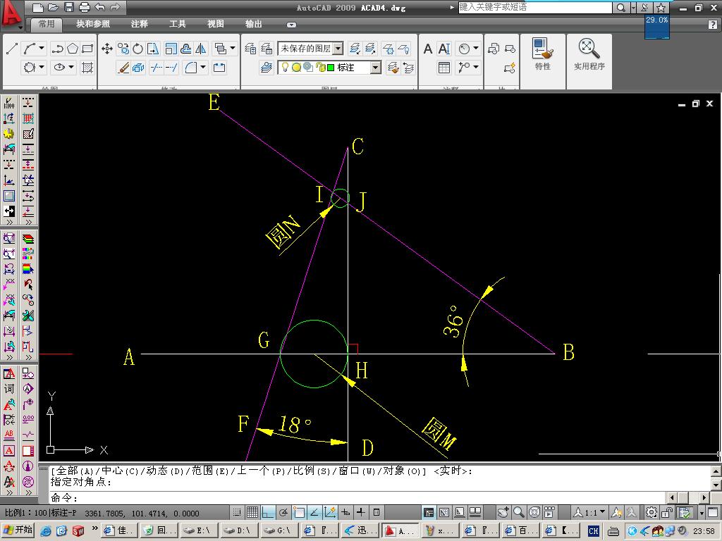Click the green color swatch of layer 标注
This screenshot has height=541, width=722.
(x=331, y=68)
